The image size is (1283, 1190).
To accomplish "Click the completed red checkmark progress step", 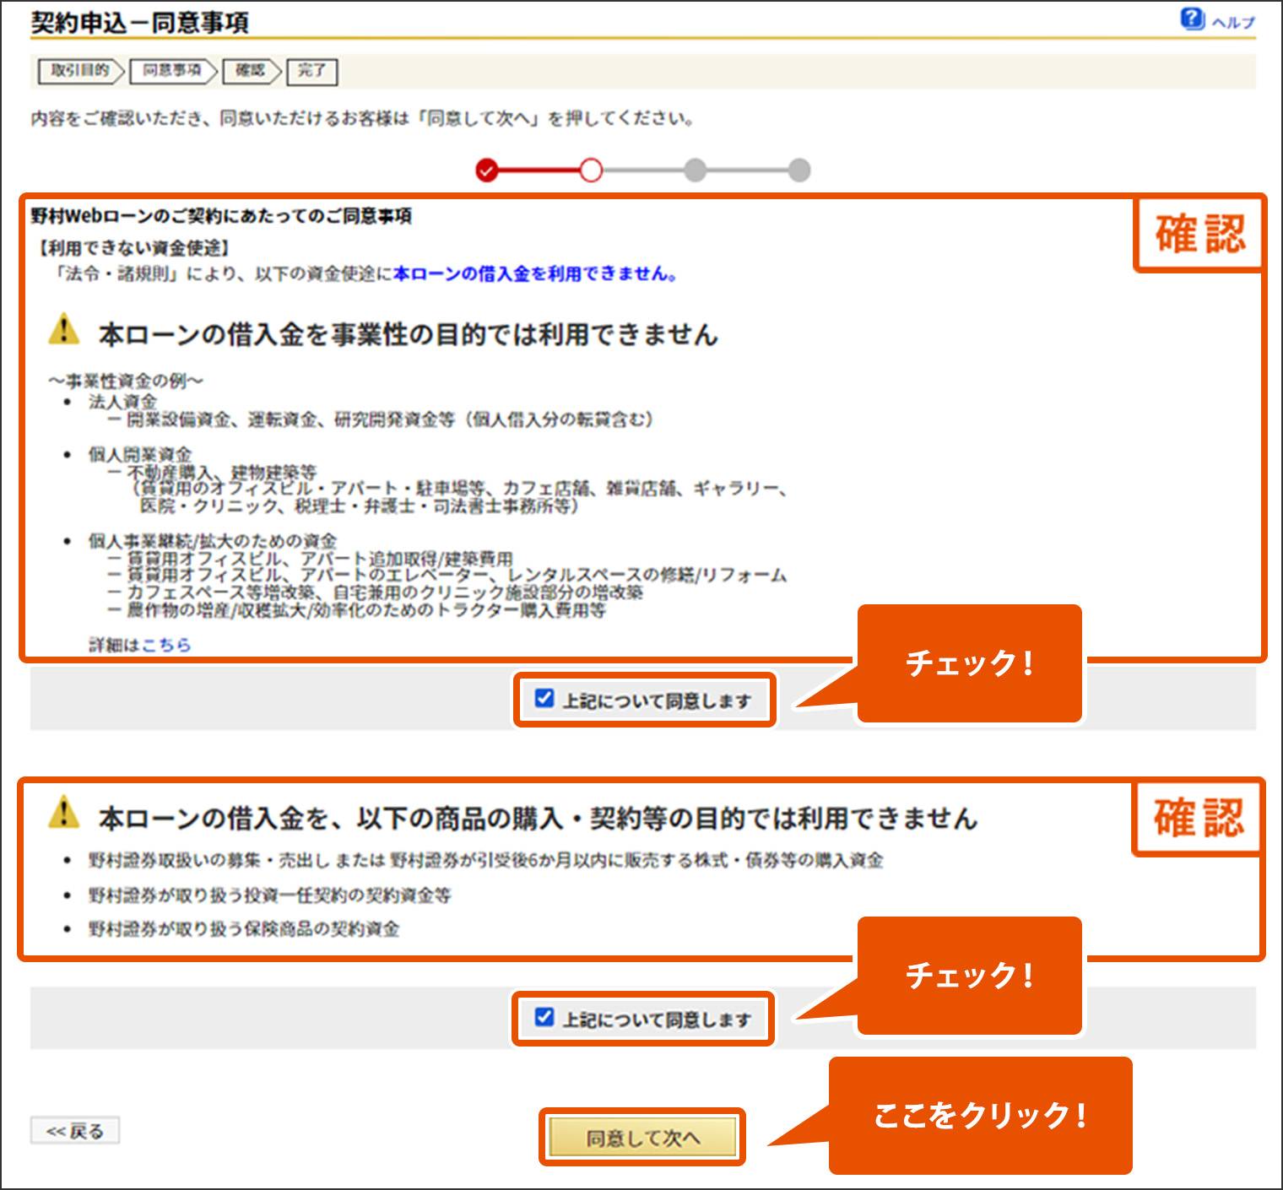I will (x=487, y=170).
